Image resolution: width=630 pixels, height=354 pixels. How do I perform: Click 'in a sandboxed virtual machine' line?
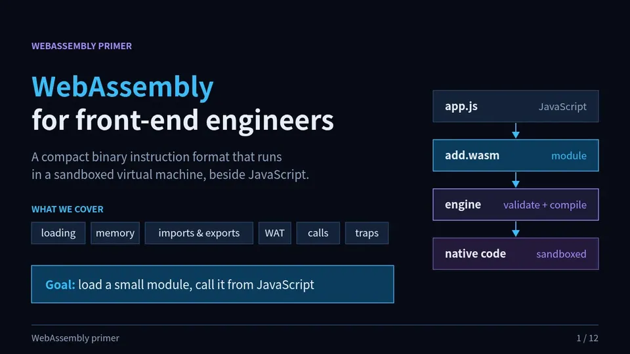tap(171, 174)
